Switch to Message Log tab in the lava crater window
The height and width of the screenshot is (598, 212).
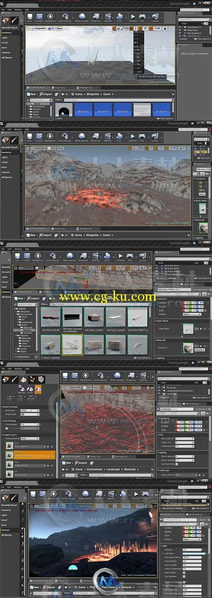pyautogui.click(x=85, y=228)
